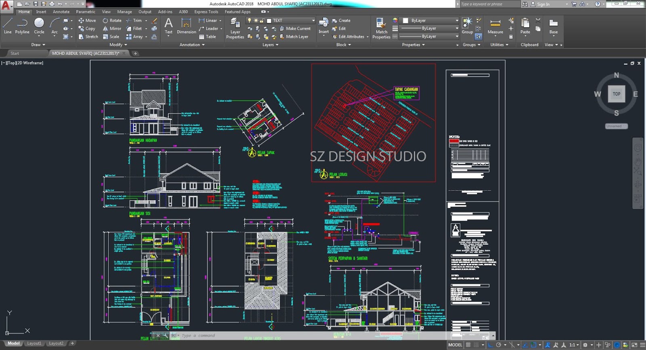The image size is (646, 350).
Task: Click the Match Layer button
Action: coord(294,37)
